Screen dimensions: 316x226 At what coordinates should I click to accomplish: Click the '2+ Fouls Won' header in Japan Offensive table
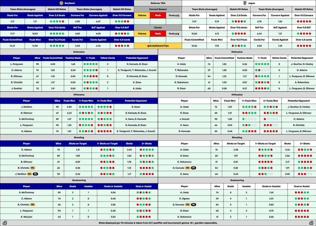pos(271,101)
